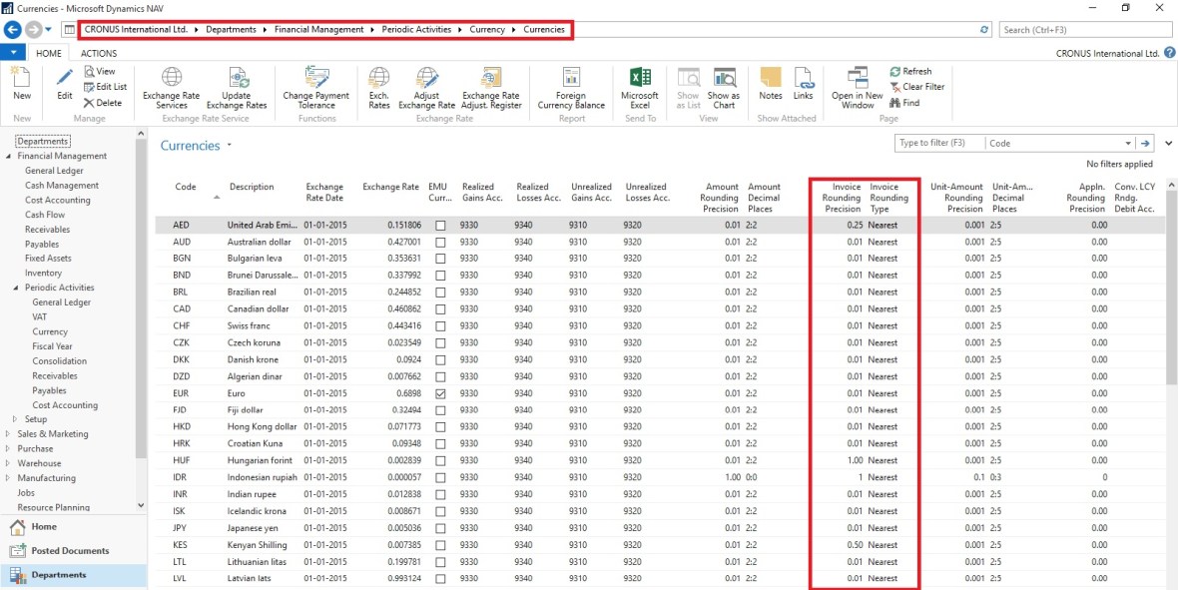Enable EMU Currency for Australian dollar
The image size is (1178, 590).
[440, 243]
